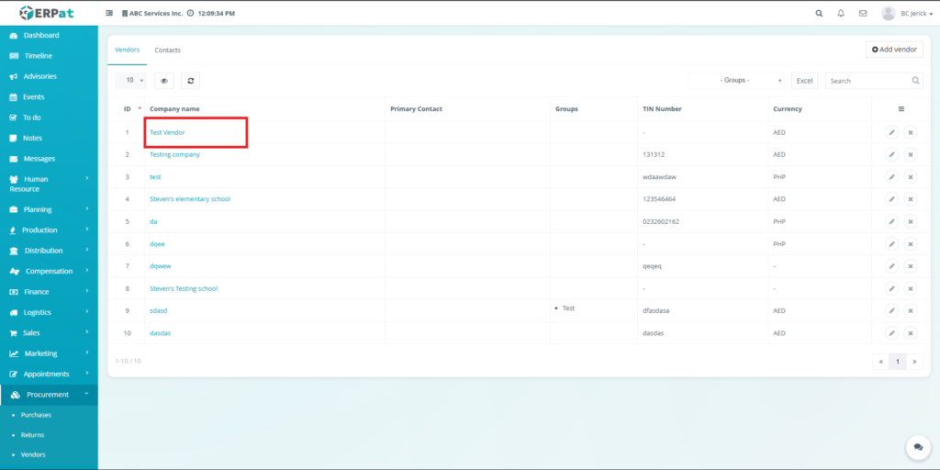Expand Sales menu

point(49,332)
